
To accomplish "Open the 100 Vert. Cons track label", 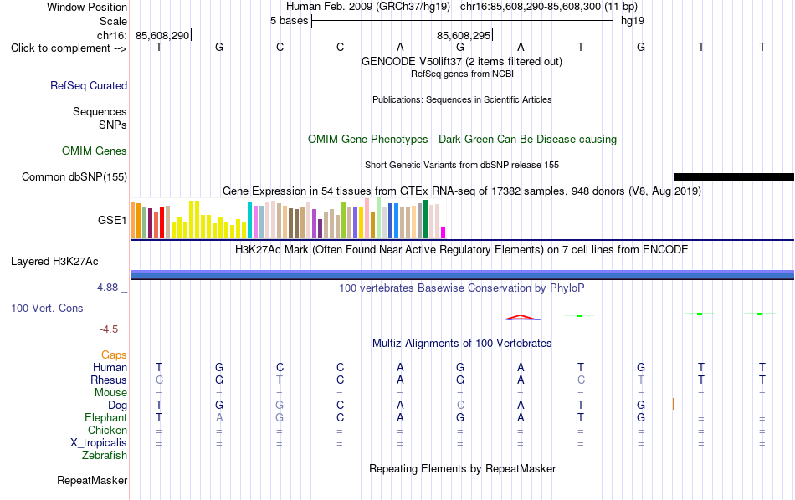I will (x=47, y=308).
